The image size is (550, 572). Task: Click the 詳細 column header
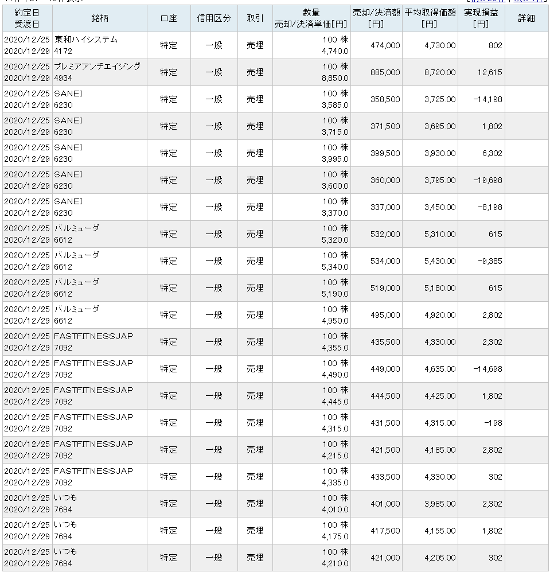[x=526, y=18]
